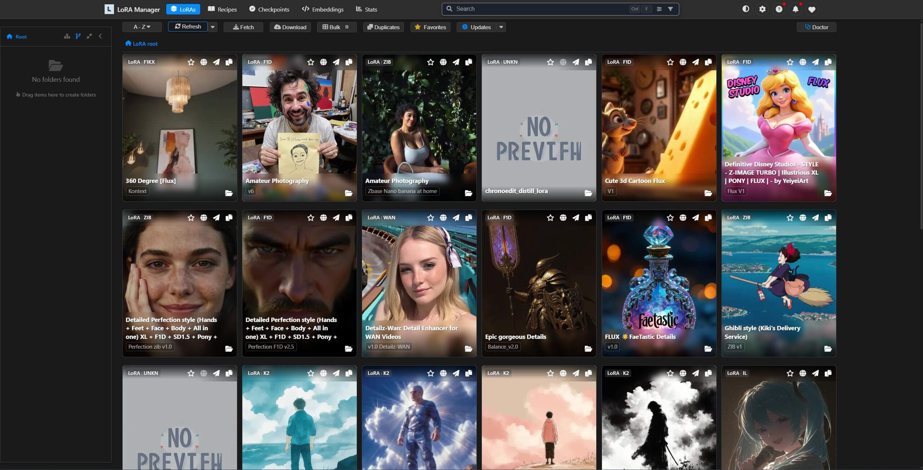Open globe link on Cute 3d Cartoon Flux card

683,62
